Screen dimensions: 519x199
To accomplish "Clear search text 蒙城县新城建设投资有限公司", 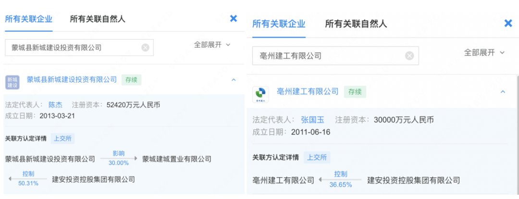I will pos(145,48).
